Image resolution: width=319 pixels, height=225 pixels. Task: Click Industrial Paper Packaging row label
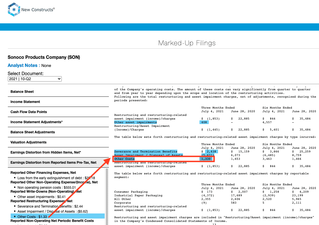[x=138, y=195]
